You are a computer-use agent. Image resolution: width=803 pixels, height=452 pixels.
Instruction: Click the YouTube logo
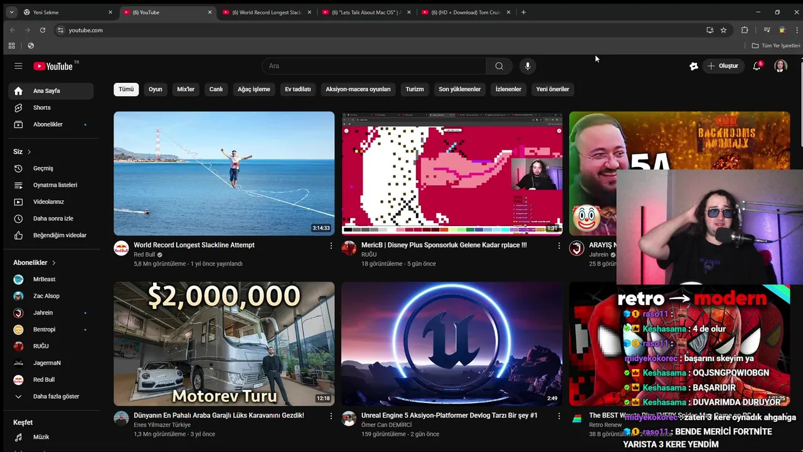pos(53,66)
